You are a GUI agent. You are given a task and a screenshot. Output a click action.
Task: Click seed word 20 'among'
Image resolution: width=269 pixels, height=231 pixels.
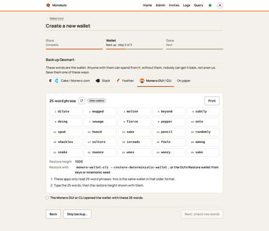[x=203, y=142]
